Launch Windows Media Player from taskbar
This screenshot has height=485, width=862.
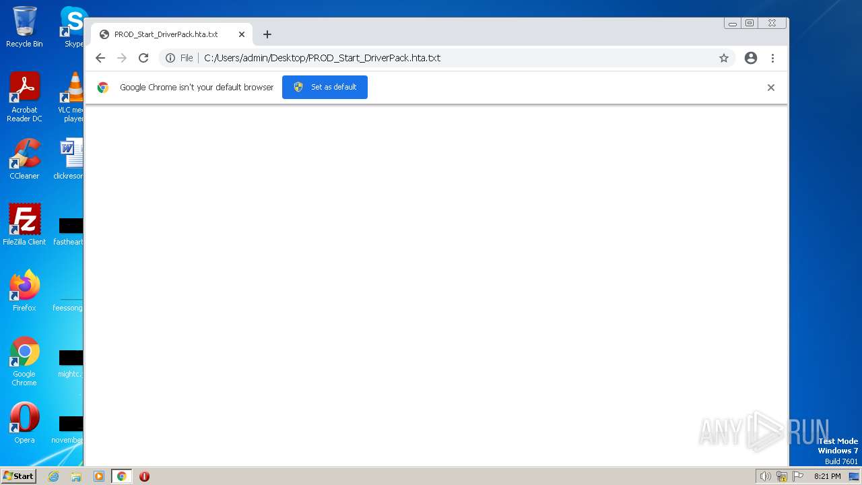pyautogui.click(x=99, y=476)
